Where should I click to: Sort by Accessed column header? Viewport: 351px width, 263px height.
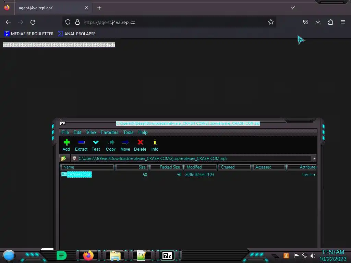pos(269,167)
